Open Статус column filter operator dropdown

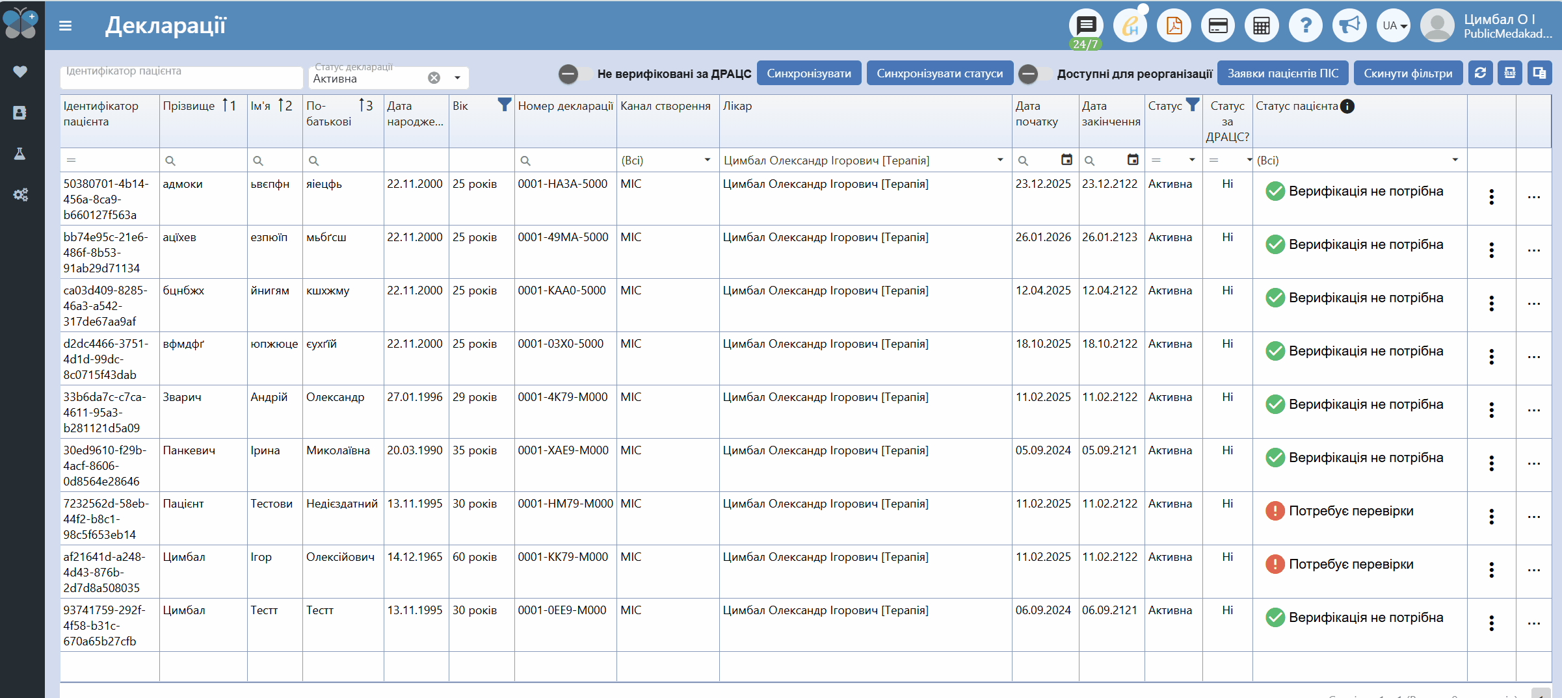pos(1192,160)
